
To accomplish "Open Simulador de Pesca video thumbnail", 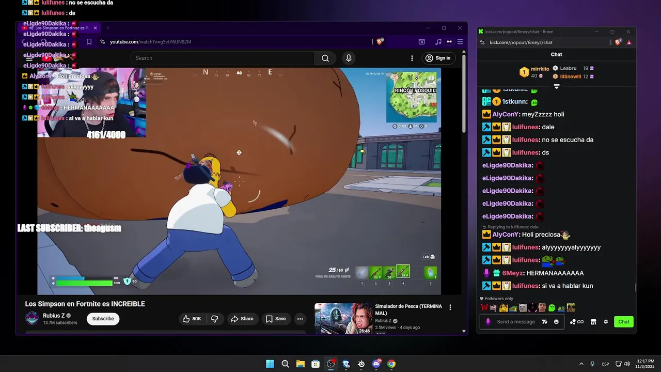I will 343,318.
